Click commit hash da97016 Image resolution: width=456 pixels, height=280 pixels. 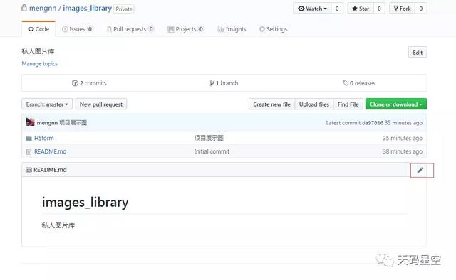373,123
